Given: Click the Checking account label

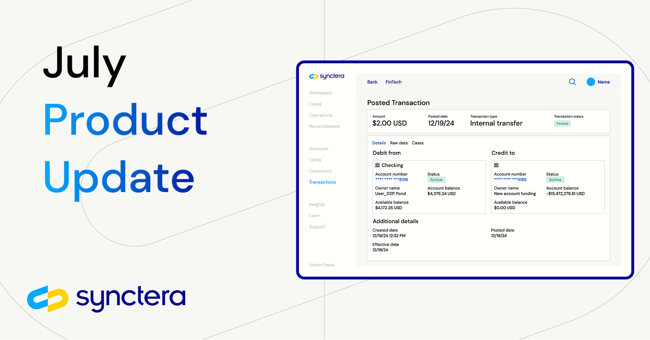Looking at the screenshot, I should [393, 165].
